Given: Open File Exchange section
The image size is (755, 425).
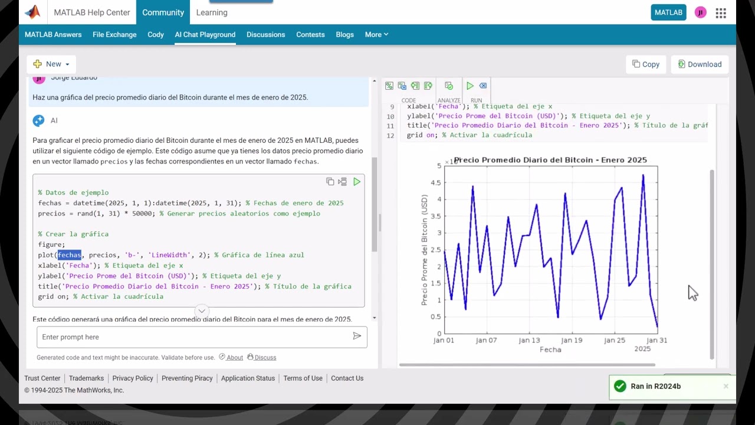Looking at the screenshot, I should (114, 34).
